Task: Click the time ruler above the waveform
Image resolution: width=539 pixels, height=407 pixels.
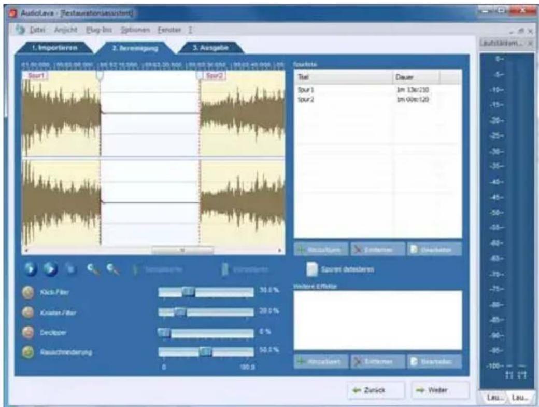Action: (x=153, y=65)
